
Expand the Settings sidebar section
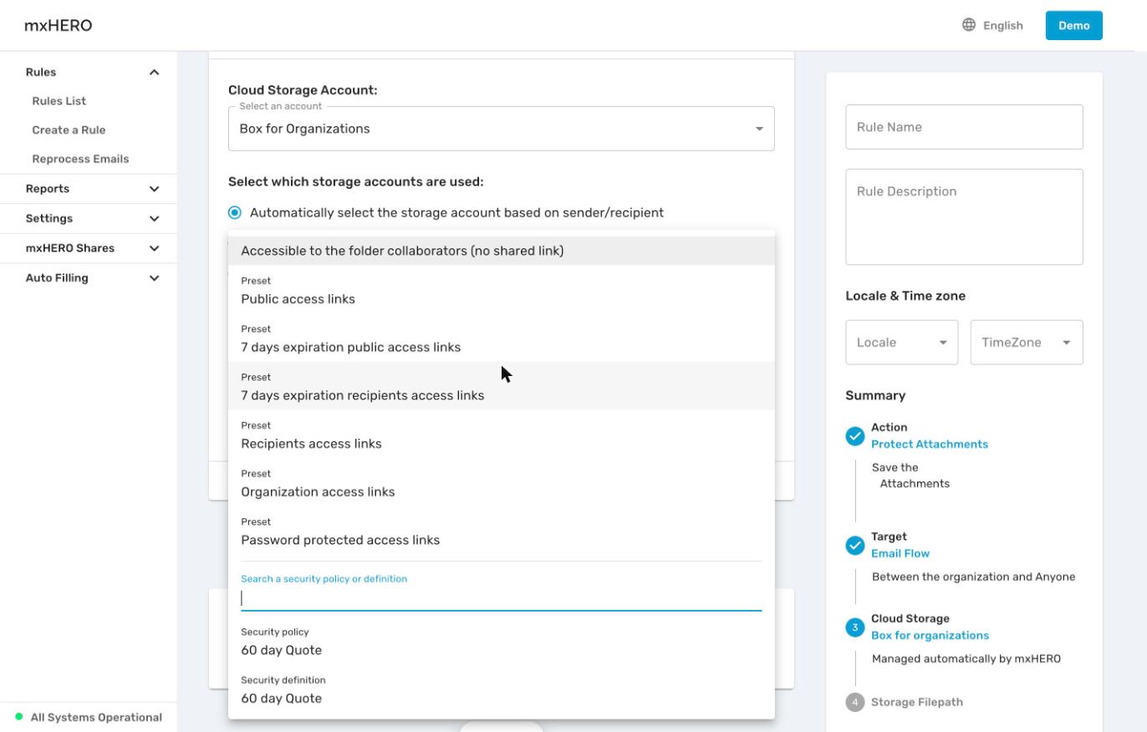point(154,219)
